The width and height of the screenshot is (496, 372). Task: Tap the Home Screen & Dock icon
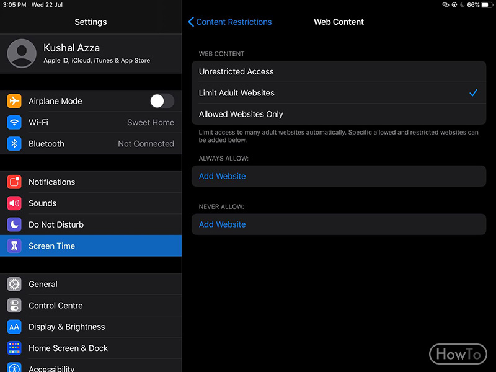pyautogui.click(x=14, y=348)
